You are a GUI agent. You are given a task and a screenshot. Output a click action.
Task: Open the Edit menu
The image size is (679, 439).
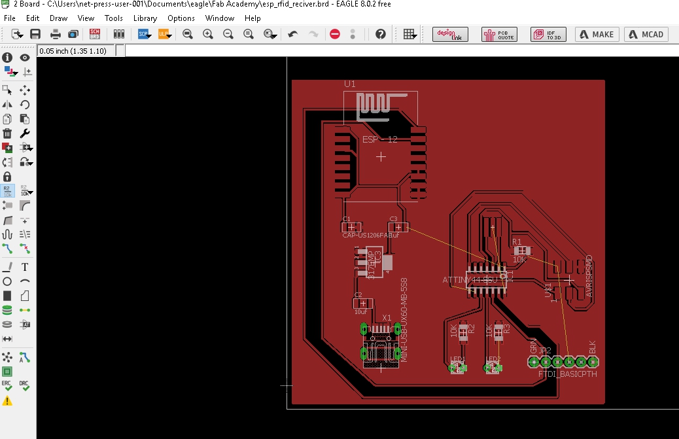33,18
